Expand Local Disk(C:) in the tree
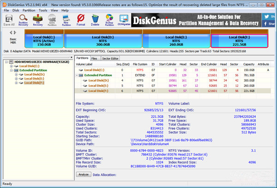Screen dimensions: 277x188 coord(11,66)
